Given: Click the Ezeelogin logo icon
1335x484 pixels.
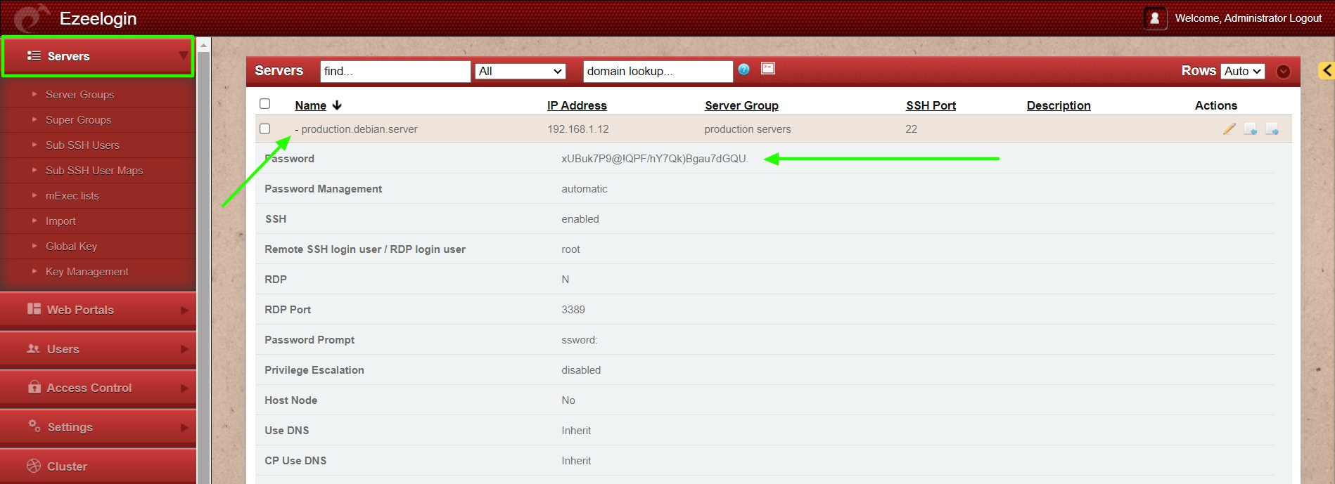Looking at the screenshot, I should click(x=32, y=18).
